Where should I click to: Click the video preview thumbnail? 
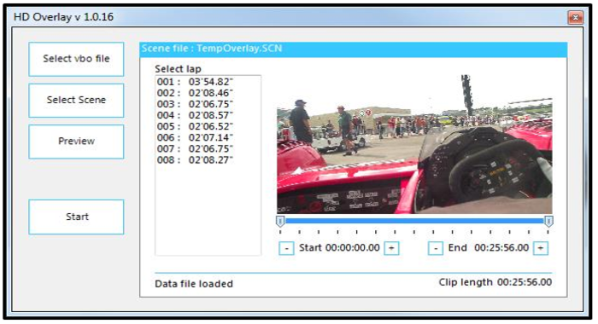[414, 144]
